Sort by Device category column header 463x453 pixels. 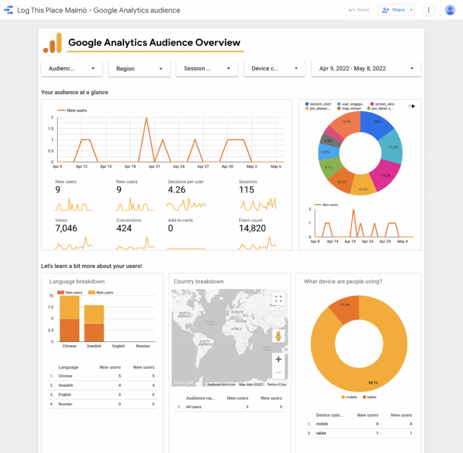click(x=329, y=415)
